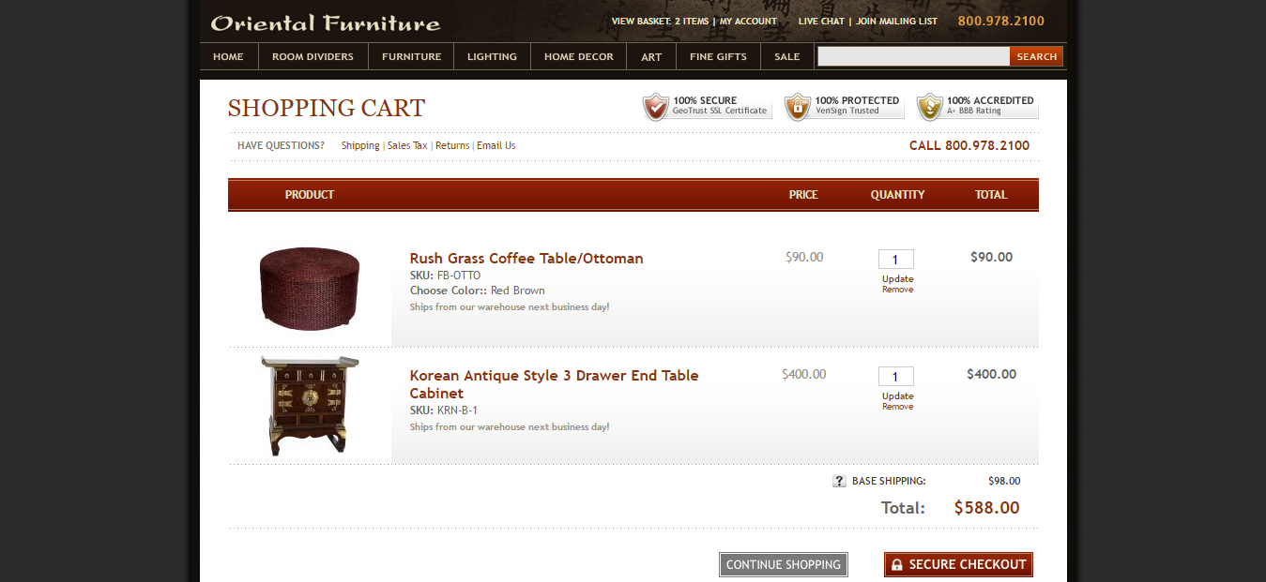Click the quantity field for the Ottoman

895,260
